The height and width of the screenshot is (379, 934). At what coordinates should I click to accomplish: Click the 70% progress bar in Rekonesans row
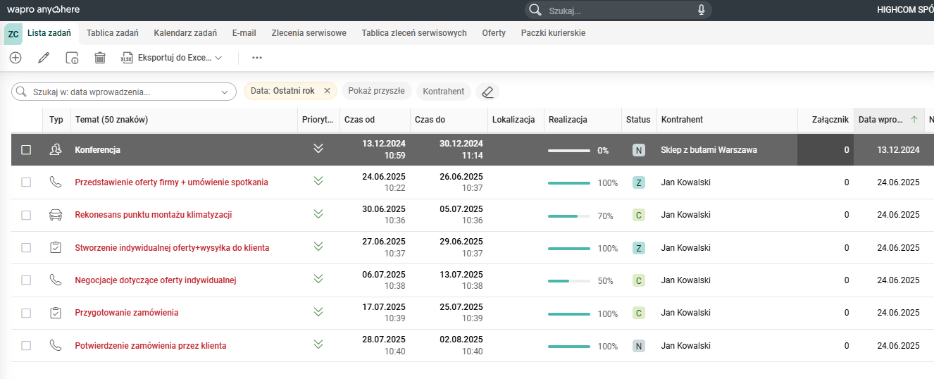point(569,216)
